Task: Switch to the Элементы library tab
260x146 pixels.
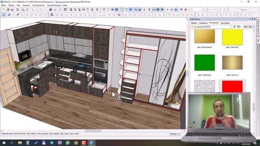Action: (203, 23)
